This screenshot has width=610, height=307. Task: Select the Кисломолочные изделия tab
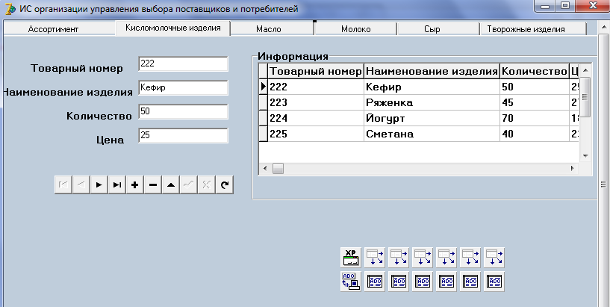tap(172, 28)
